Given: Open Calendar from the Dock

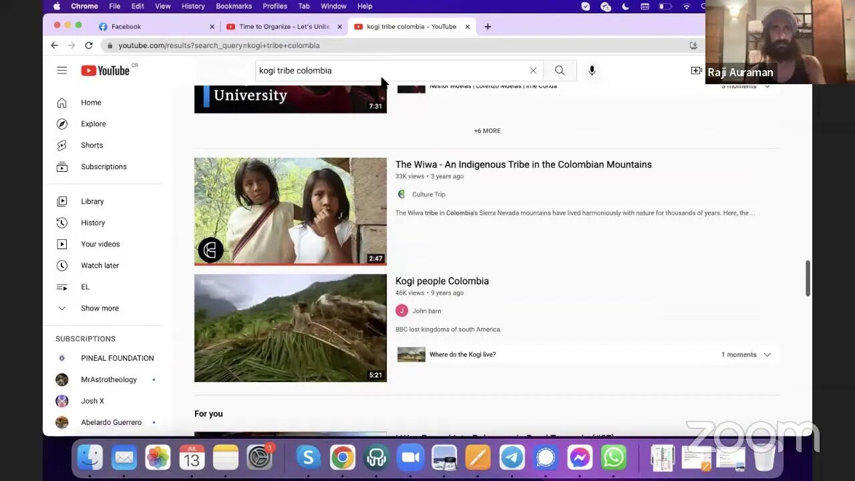Looking at the screenshot, I should pos(192,458).
